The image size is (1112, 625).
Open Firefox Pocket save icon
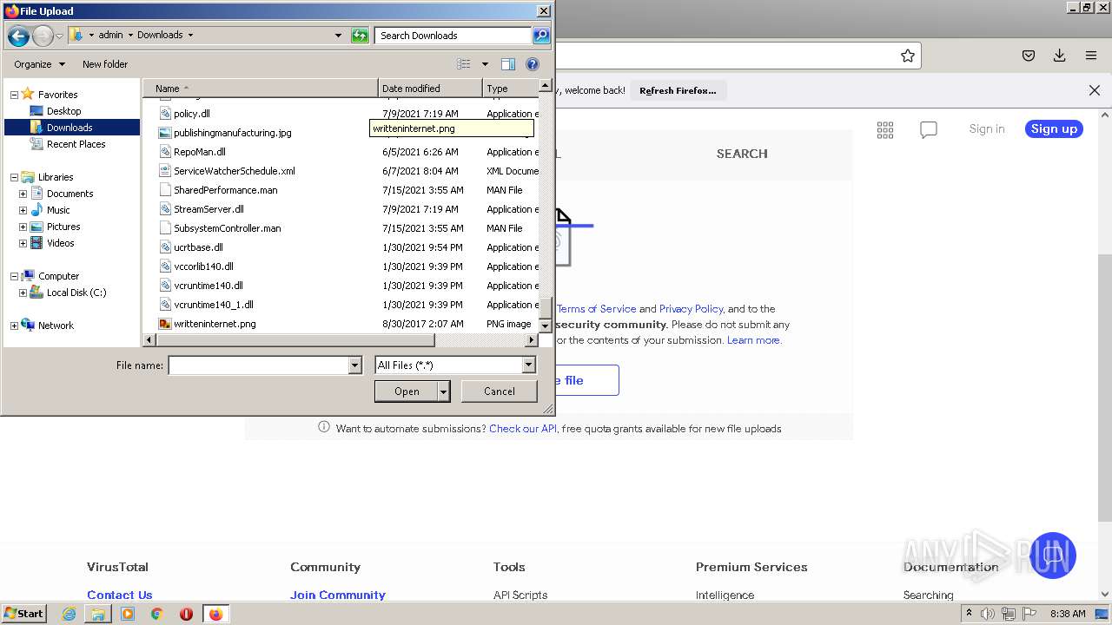pos(1029,56)
